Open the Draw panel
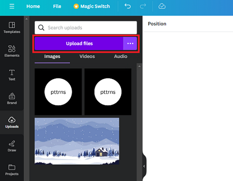Screen dimensions: 233x181 pos(12,146)
